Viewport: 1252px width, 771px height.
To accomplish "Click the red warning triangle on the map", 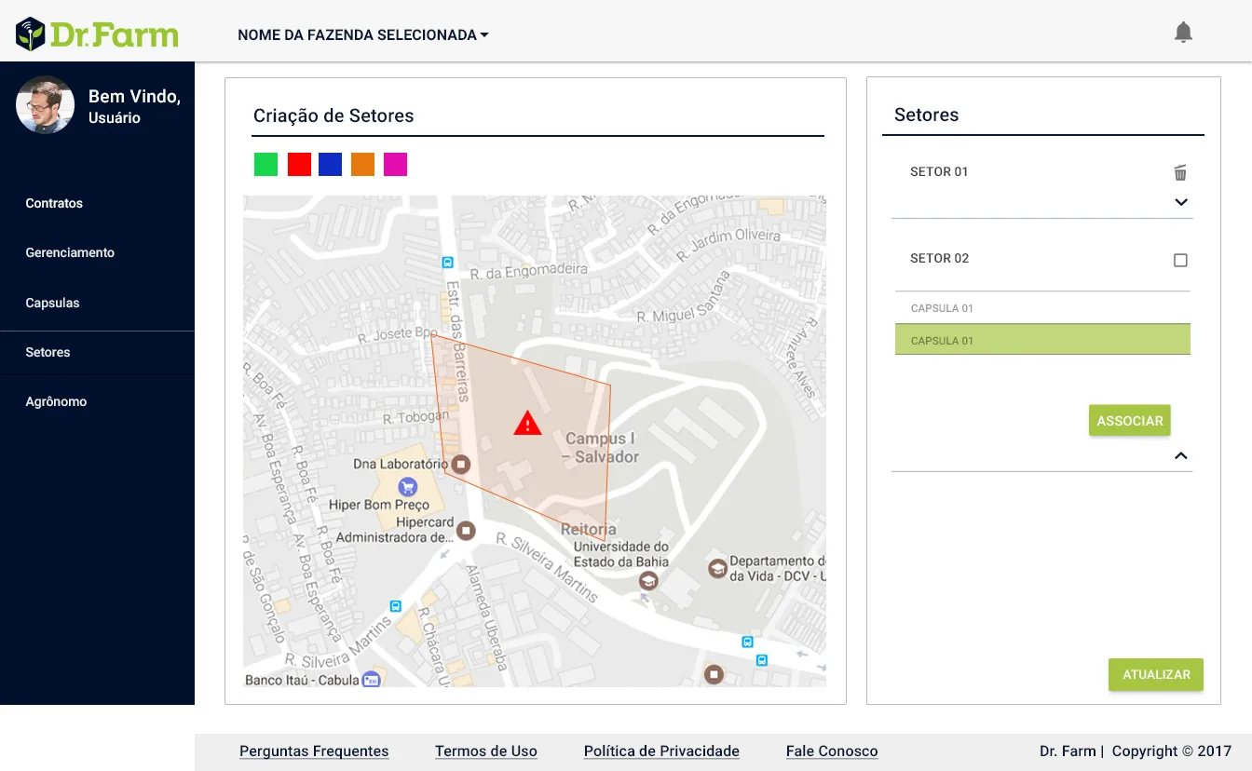I will coord(527,423).
